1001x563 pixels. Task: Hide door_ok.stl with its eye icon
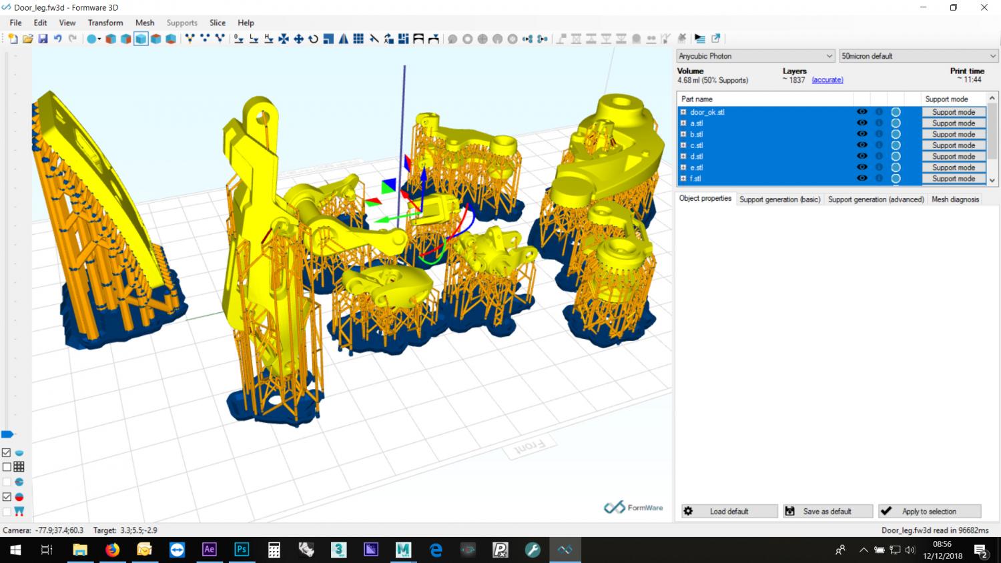coord(862,112)
